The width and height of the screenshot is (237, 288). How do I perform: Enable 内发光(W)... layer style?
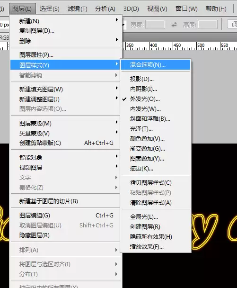click(156, 109)
